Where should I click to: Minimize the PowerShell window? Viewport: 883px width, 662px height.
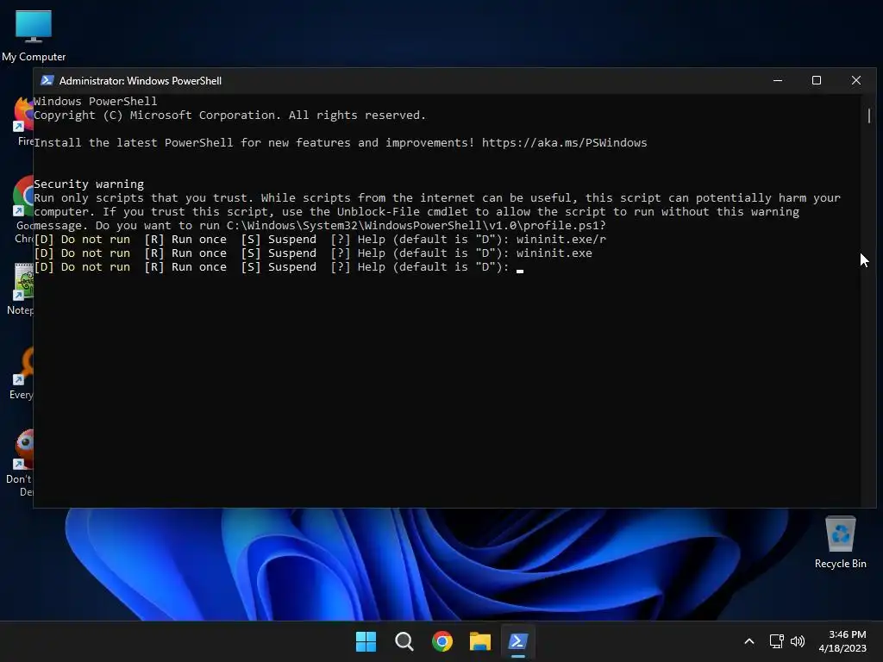tap(778, 80)
